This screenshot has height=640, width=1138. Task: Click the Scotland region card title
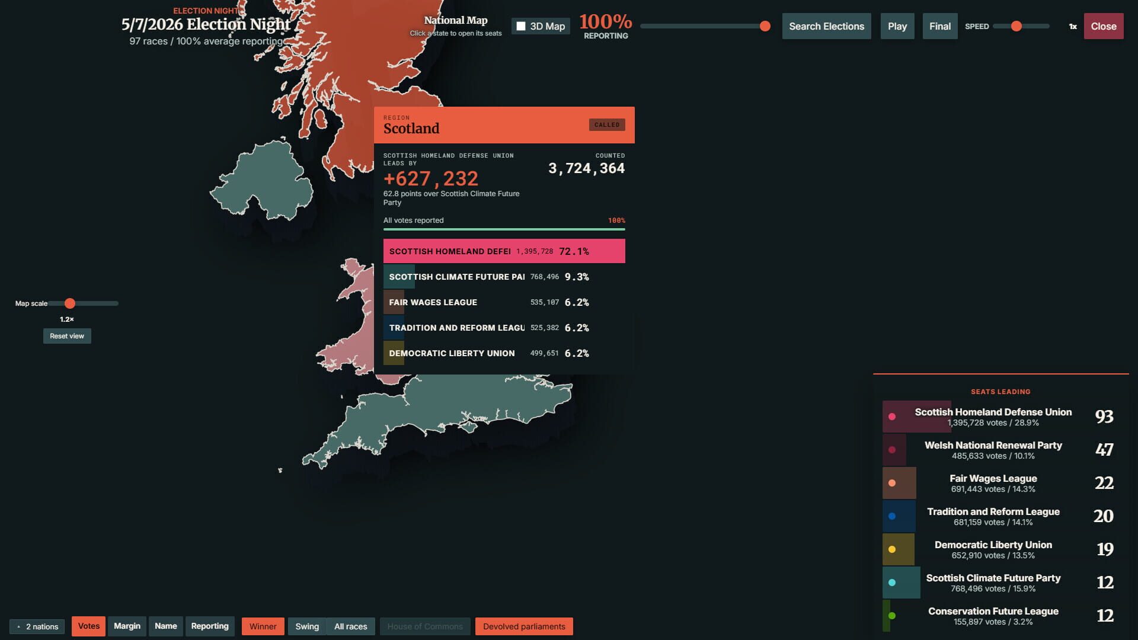tap(411, 129)
